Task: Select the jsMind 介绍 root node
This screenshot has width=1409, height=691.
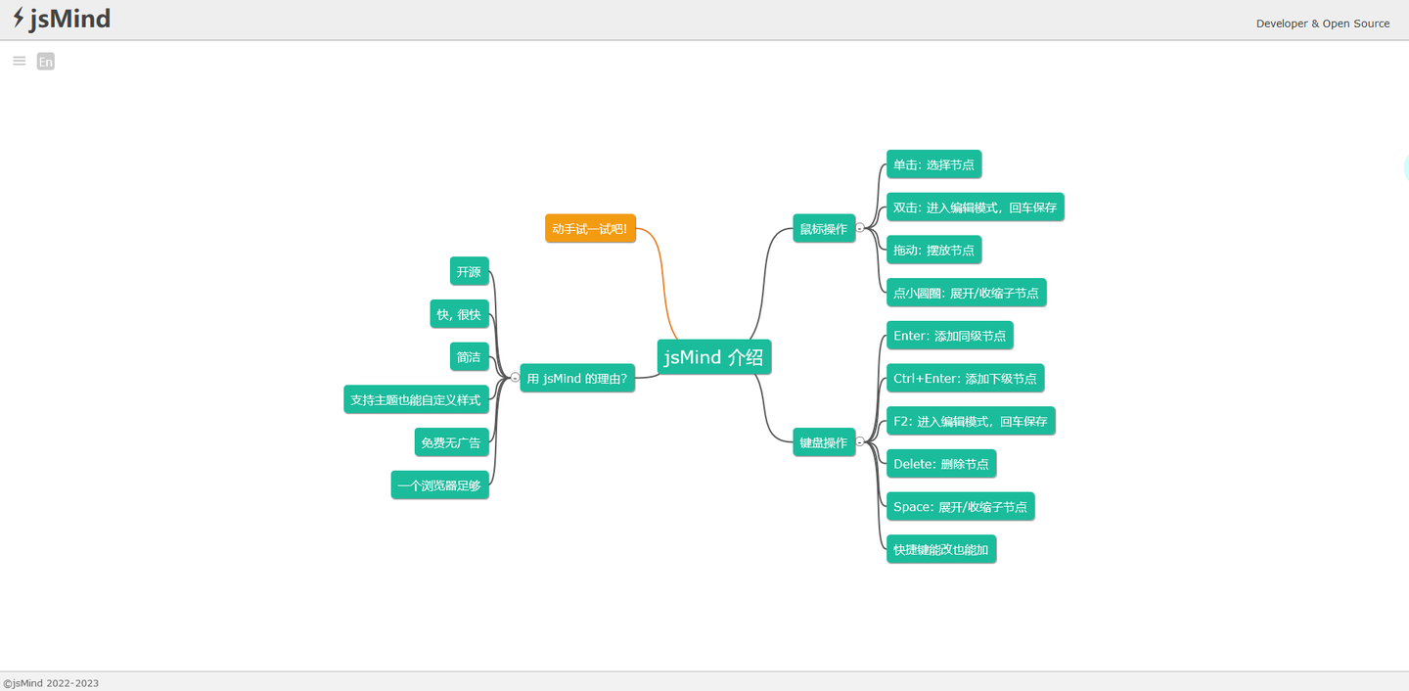Action: coord(713,357)
